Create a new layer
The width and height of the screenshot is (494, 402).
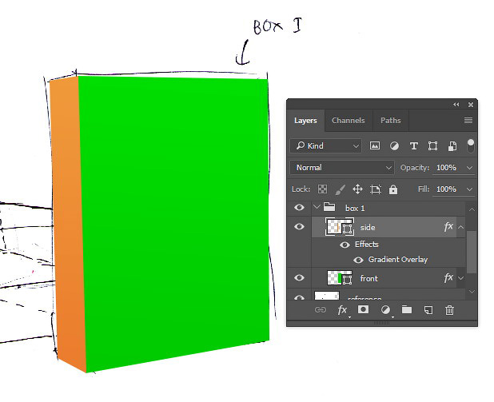coord(428,310)
